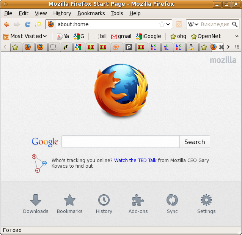This screenshot has height=235, width=242.
Task: Go back with the orange Back arrow
Action: pyautogui.click(x=6, y=24)
